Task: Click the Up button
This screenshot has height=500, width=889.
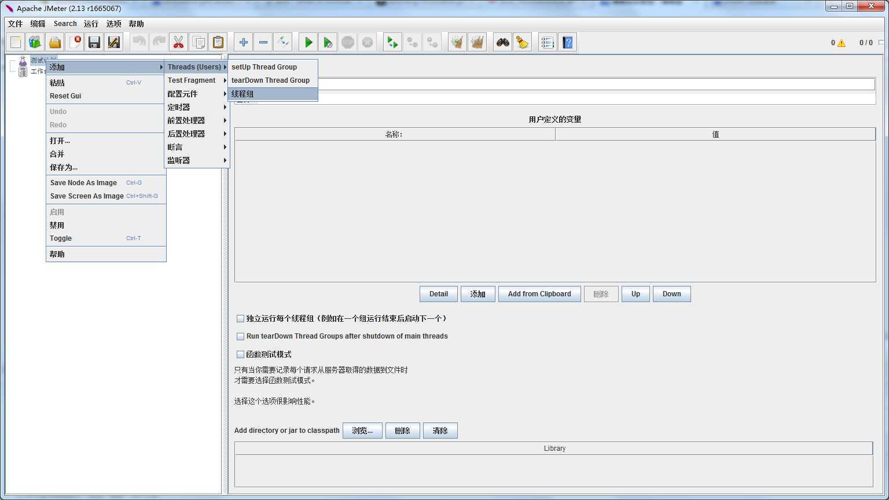Action: (x=635, y=294)
